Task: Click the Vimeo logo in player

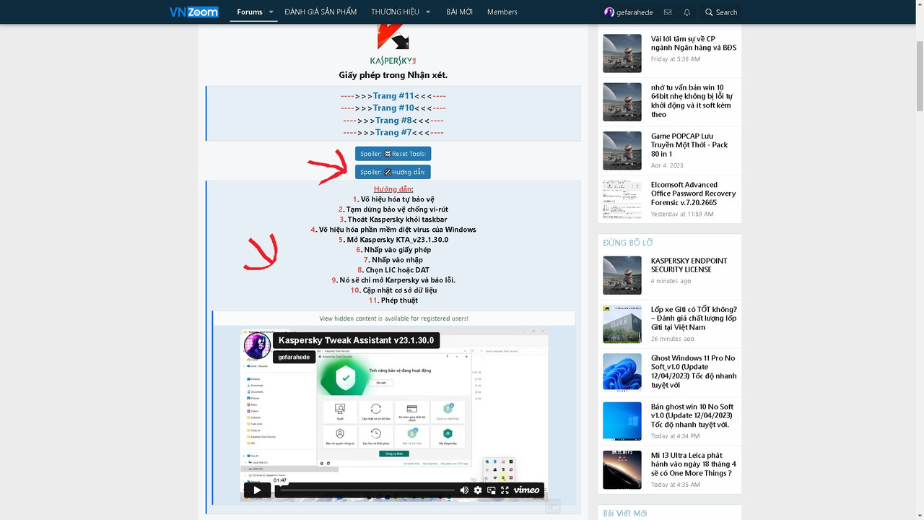Action: pos(526,490)
